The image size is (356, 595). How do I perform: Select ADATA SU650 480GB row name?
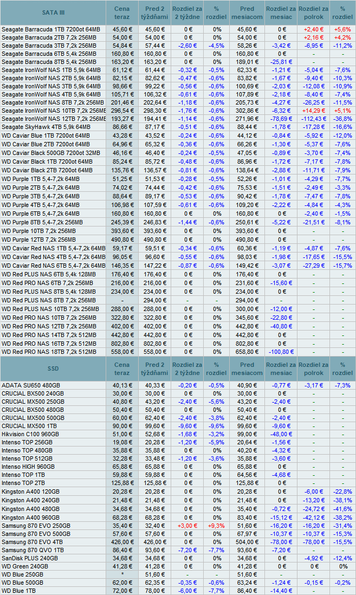tap(31, 385)
